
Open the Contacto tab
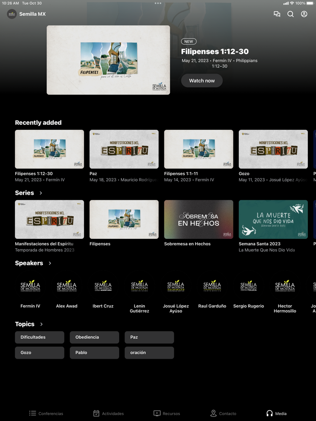point(223,413)
